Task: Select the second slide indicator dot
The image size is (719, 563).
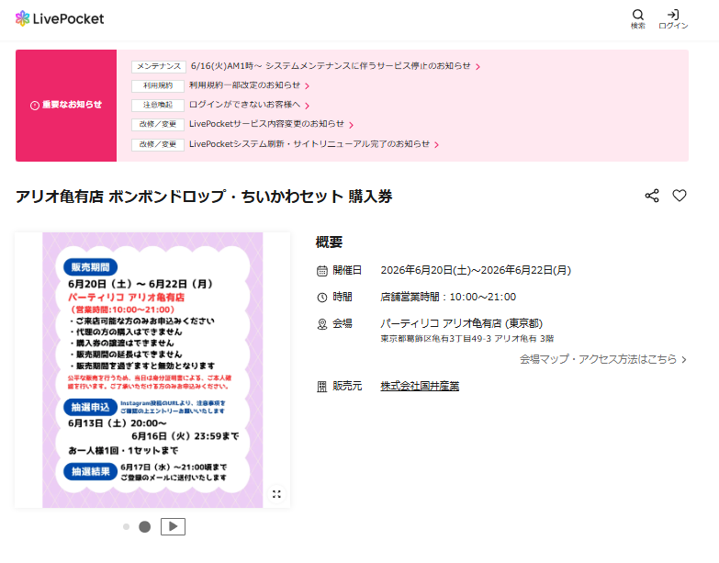Action: click(x=145, y=527)
